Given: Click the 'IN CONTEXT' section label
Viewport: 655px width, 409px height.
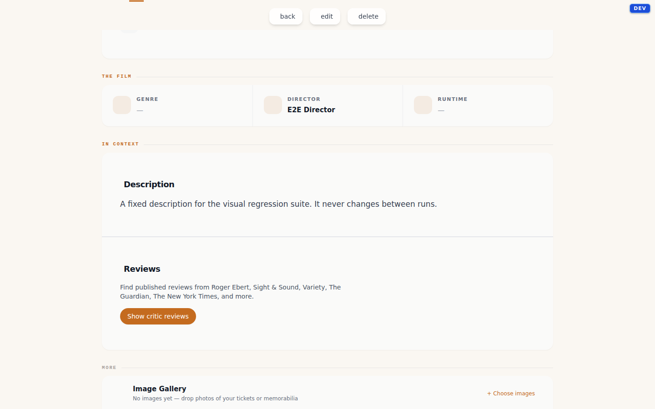Looking at the screenshot, I should tap(120, 144).
